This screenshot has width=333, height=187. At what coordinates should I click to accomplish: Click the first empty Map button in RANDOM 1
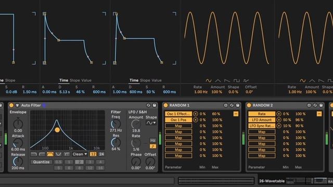pyautogui.click(x=178, y=126)
